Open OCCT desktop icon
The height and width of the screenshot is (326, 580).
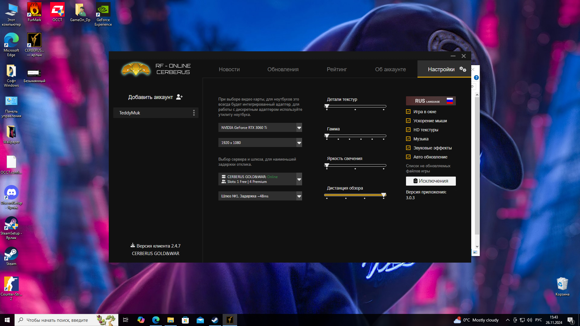tap(57, 12)
